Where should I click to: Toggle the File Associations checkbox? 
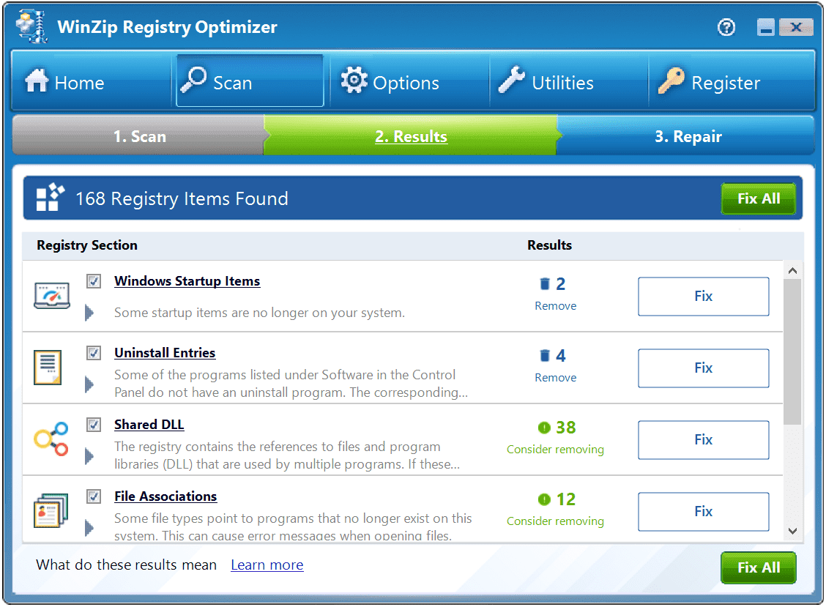click(x=94, y=496)
